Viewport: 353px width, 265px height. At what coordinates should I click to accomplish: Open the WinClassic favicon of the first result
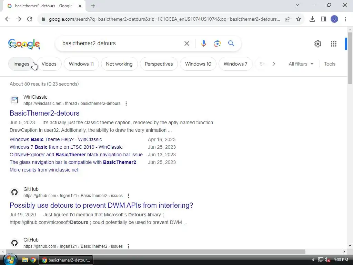click(x=14, y=100)
